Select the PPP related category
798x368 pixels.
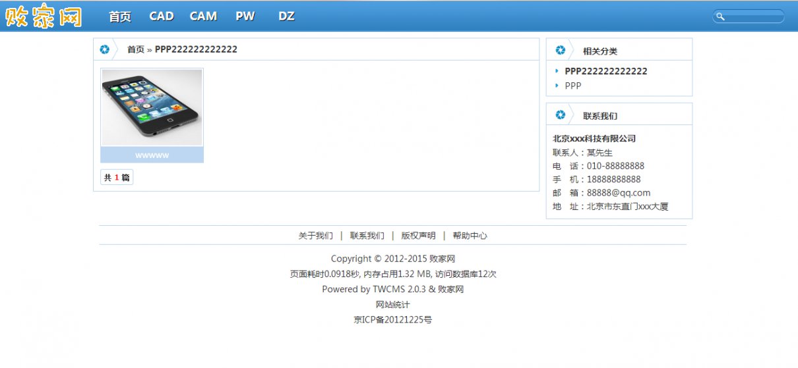click(x=573, y=86)
